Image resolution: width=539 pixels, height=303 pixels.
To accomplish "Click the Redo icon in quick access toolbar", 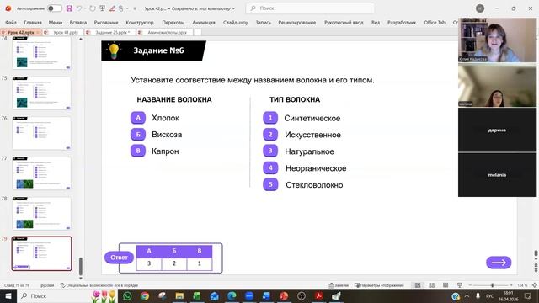I will 92,8.
